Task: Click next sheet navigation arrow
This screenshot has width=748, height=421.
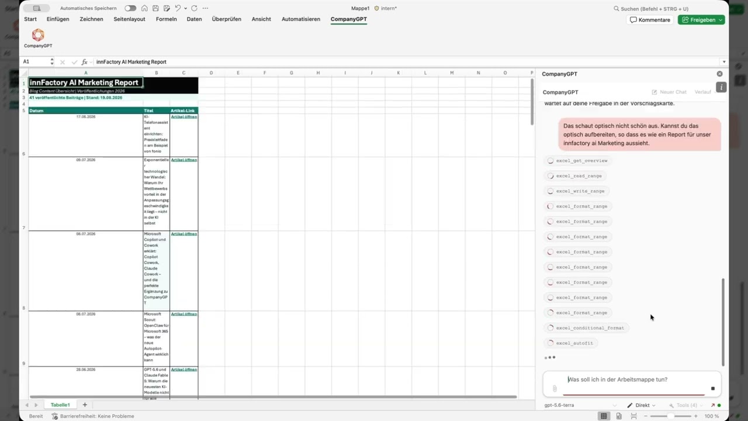Action: tap(36, 405)
